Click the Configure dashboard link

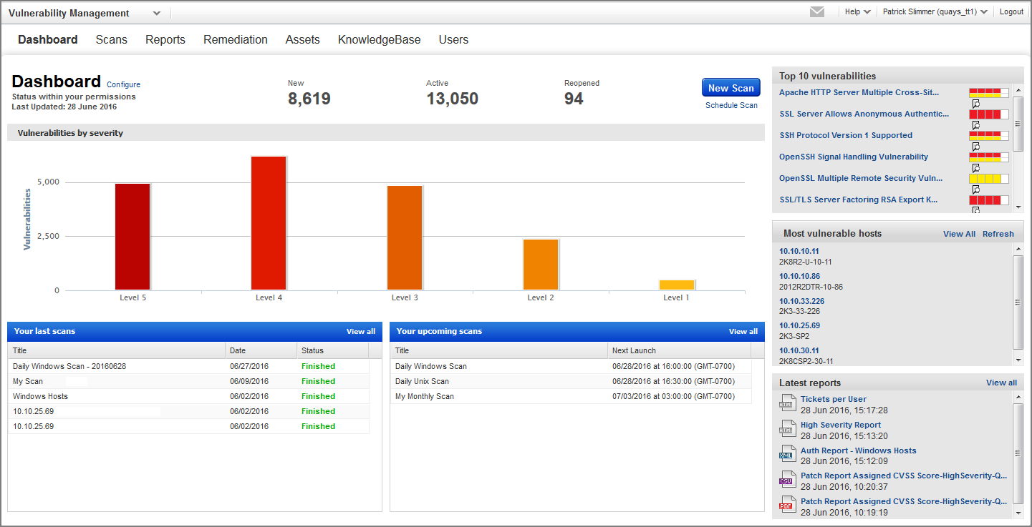[x=123, y=84]
